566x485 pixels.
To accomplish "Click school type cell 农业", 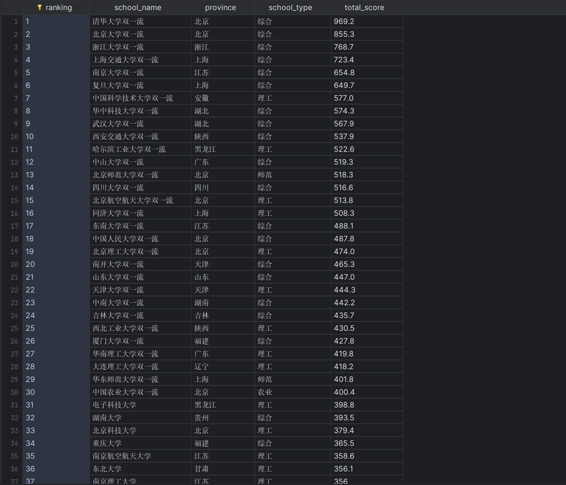I will (x=293, y=392).
